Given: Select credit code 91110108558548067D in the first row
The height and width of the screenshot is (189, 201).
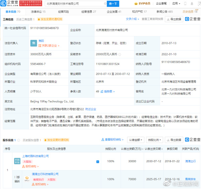Looking at the screenshot, I should [45, 28].
